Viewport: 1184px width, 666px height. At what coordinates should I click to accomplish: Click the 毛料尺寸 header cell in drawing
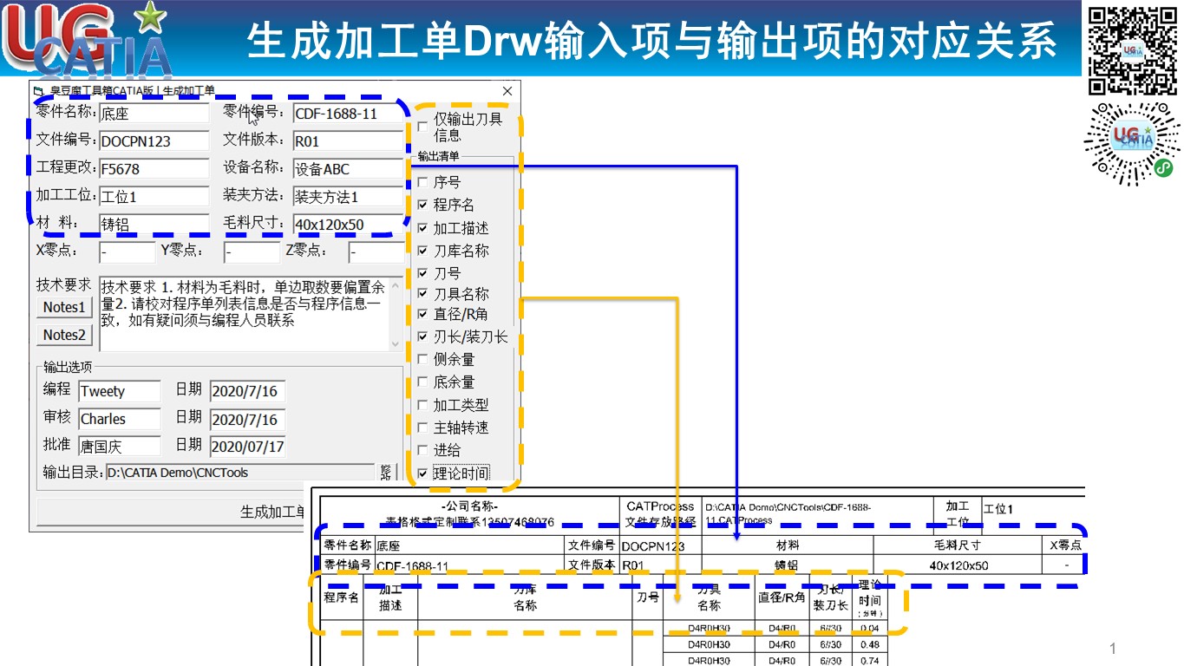coord(957,545)
